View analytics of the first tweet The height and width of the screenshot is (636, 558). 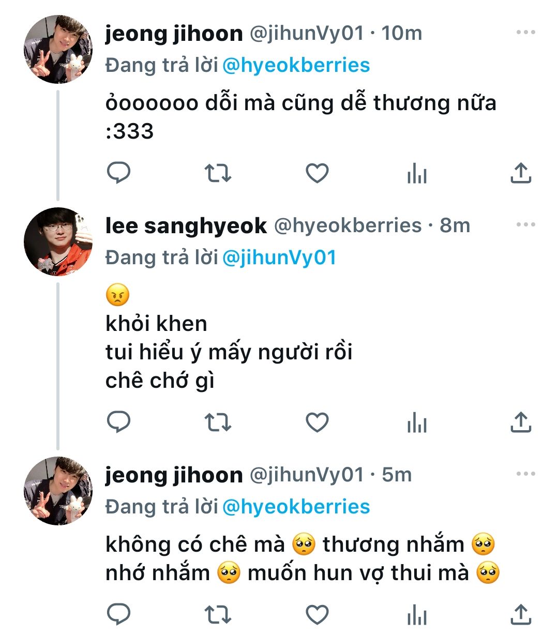point(417,173)
